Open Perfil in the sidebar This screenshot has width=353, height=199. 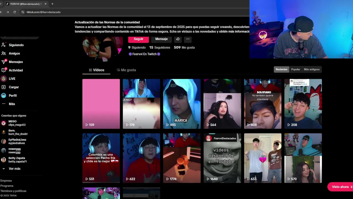click(x=9, y=96)
